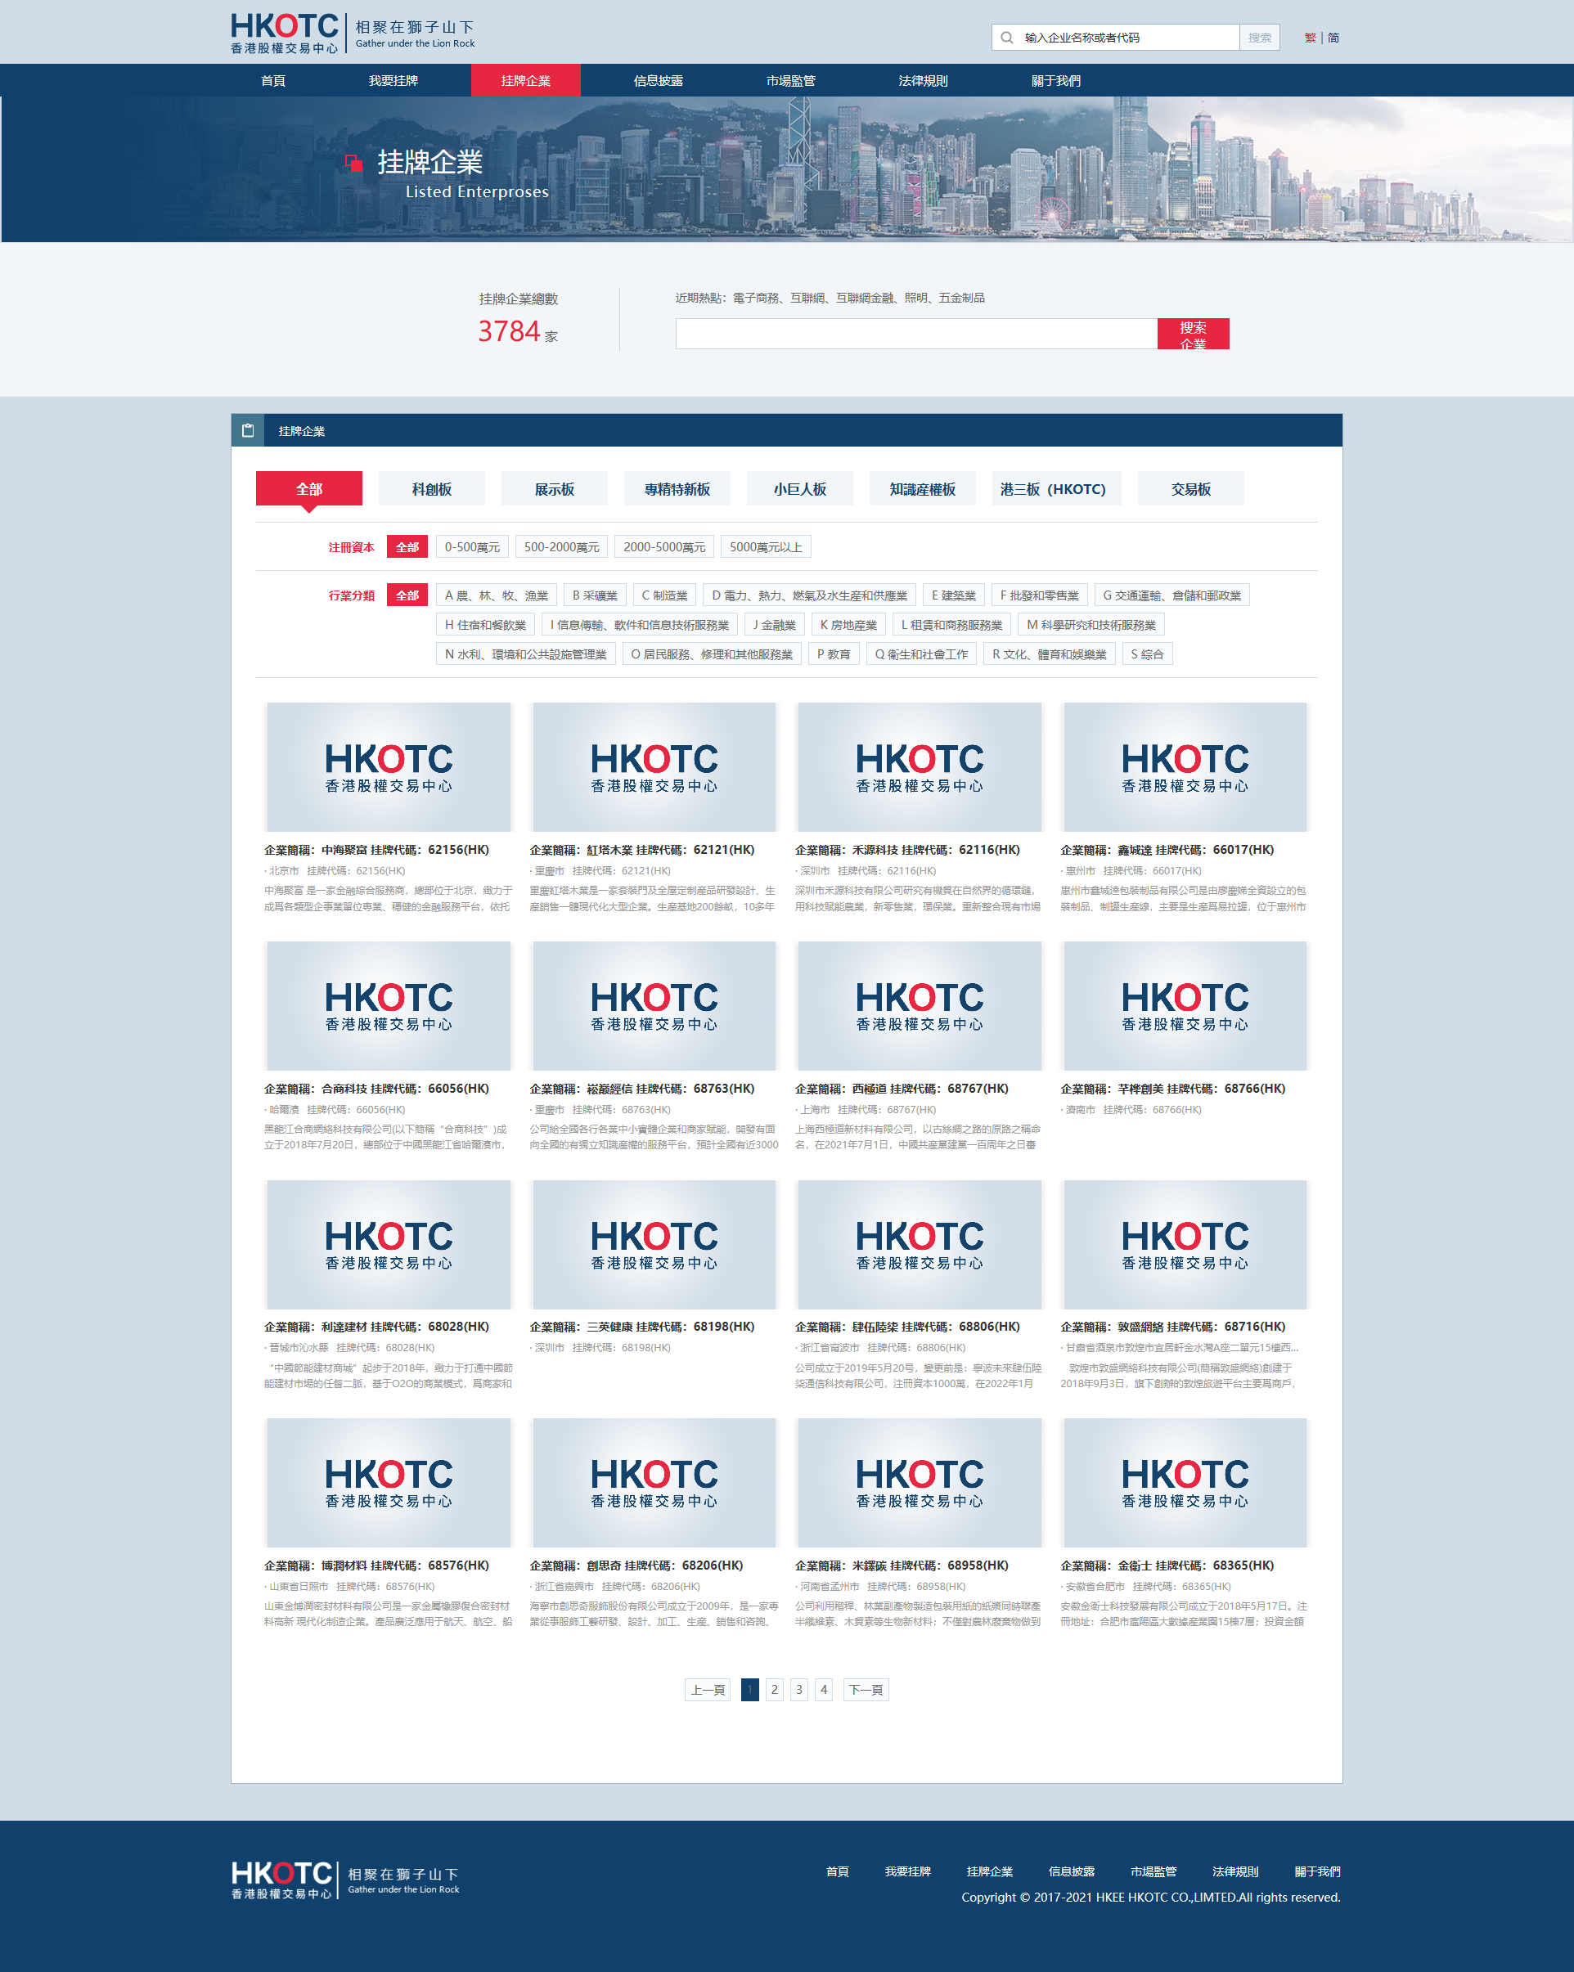Open the 信息披露 navigation item
Screen dimensions: 1574x1972
(659, 80)
